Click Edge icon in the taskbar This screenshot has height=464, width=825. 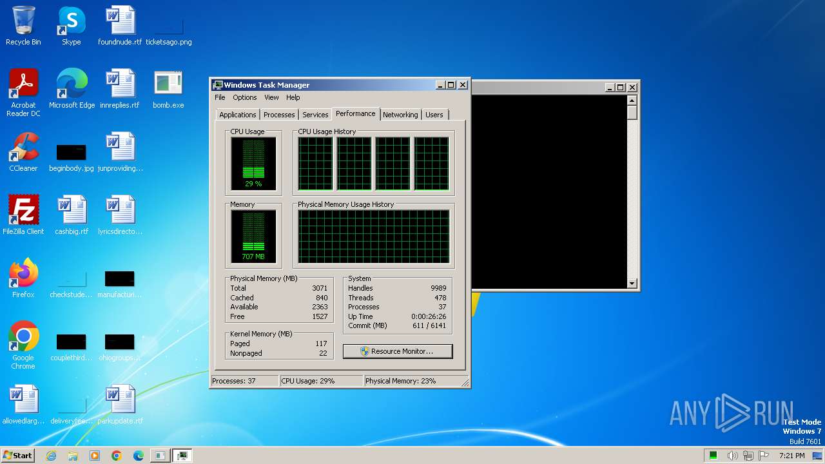[x=139, y=456]
